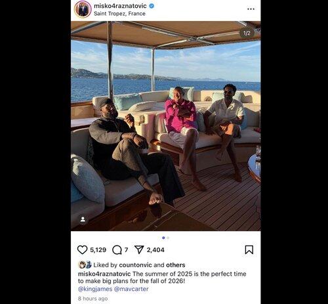This screenshot has width=328, height=304.
Task: Open comments via the speech bubble icon
Action: coord(117,250)
